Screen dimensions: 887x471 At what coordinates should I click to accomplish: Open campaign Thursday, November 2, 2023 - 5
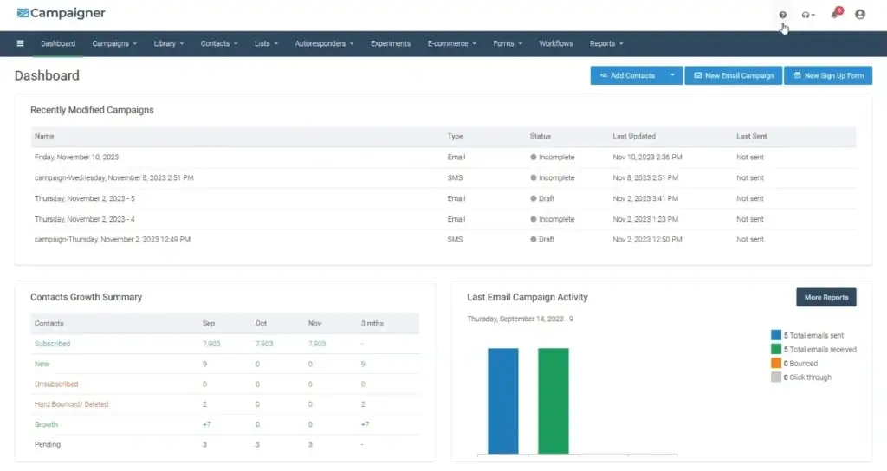click(x=84, y=198)
